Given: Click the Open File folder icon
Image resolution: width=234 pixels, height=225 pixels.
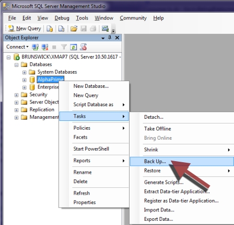Looking at the screenshot, I should (x=74, y=28).
